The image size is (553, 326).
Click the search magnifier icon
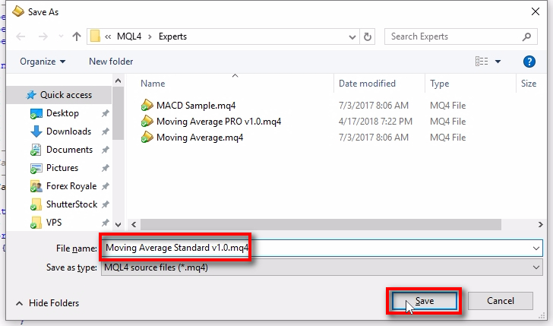click(x=526, y=36)
